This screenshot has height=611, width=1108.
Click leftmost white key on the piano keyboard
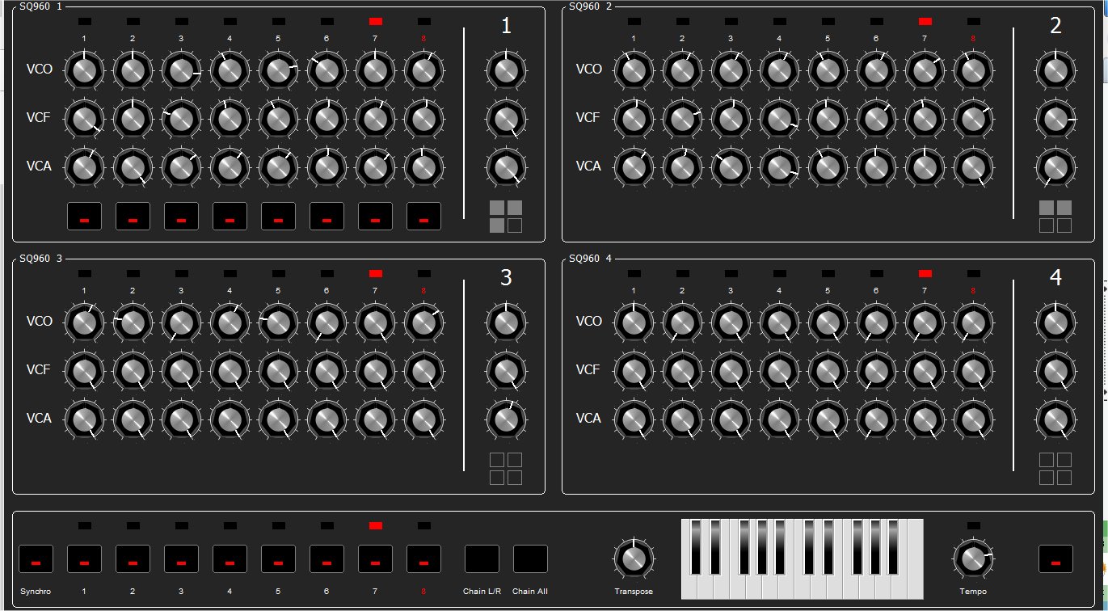[x=689, y=586]
